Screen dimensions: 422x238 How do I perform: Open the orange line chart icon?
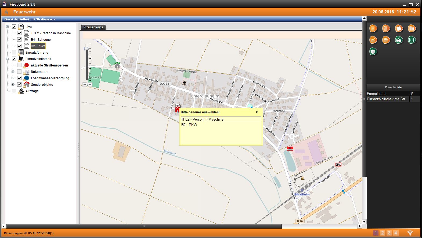point(373,40)
